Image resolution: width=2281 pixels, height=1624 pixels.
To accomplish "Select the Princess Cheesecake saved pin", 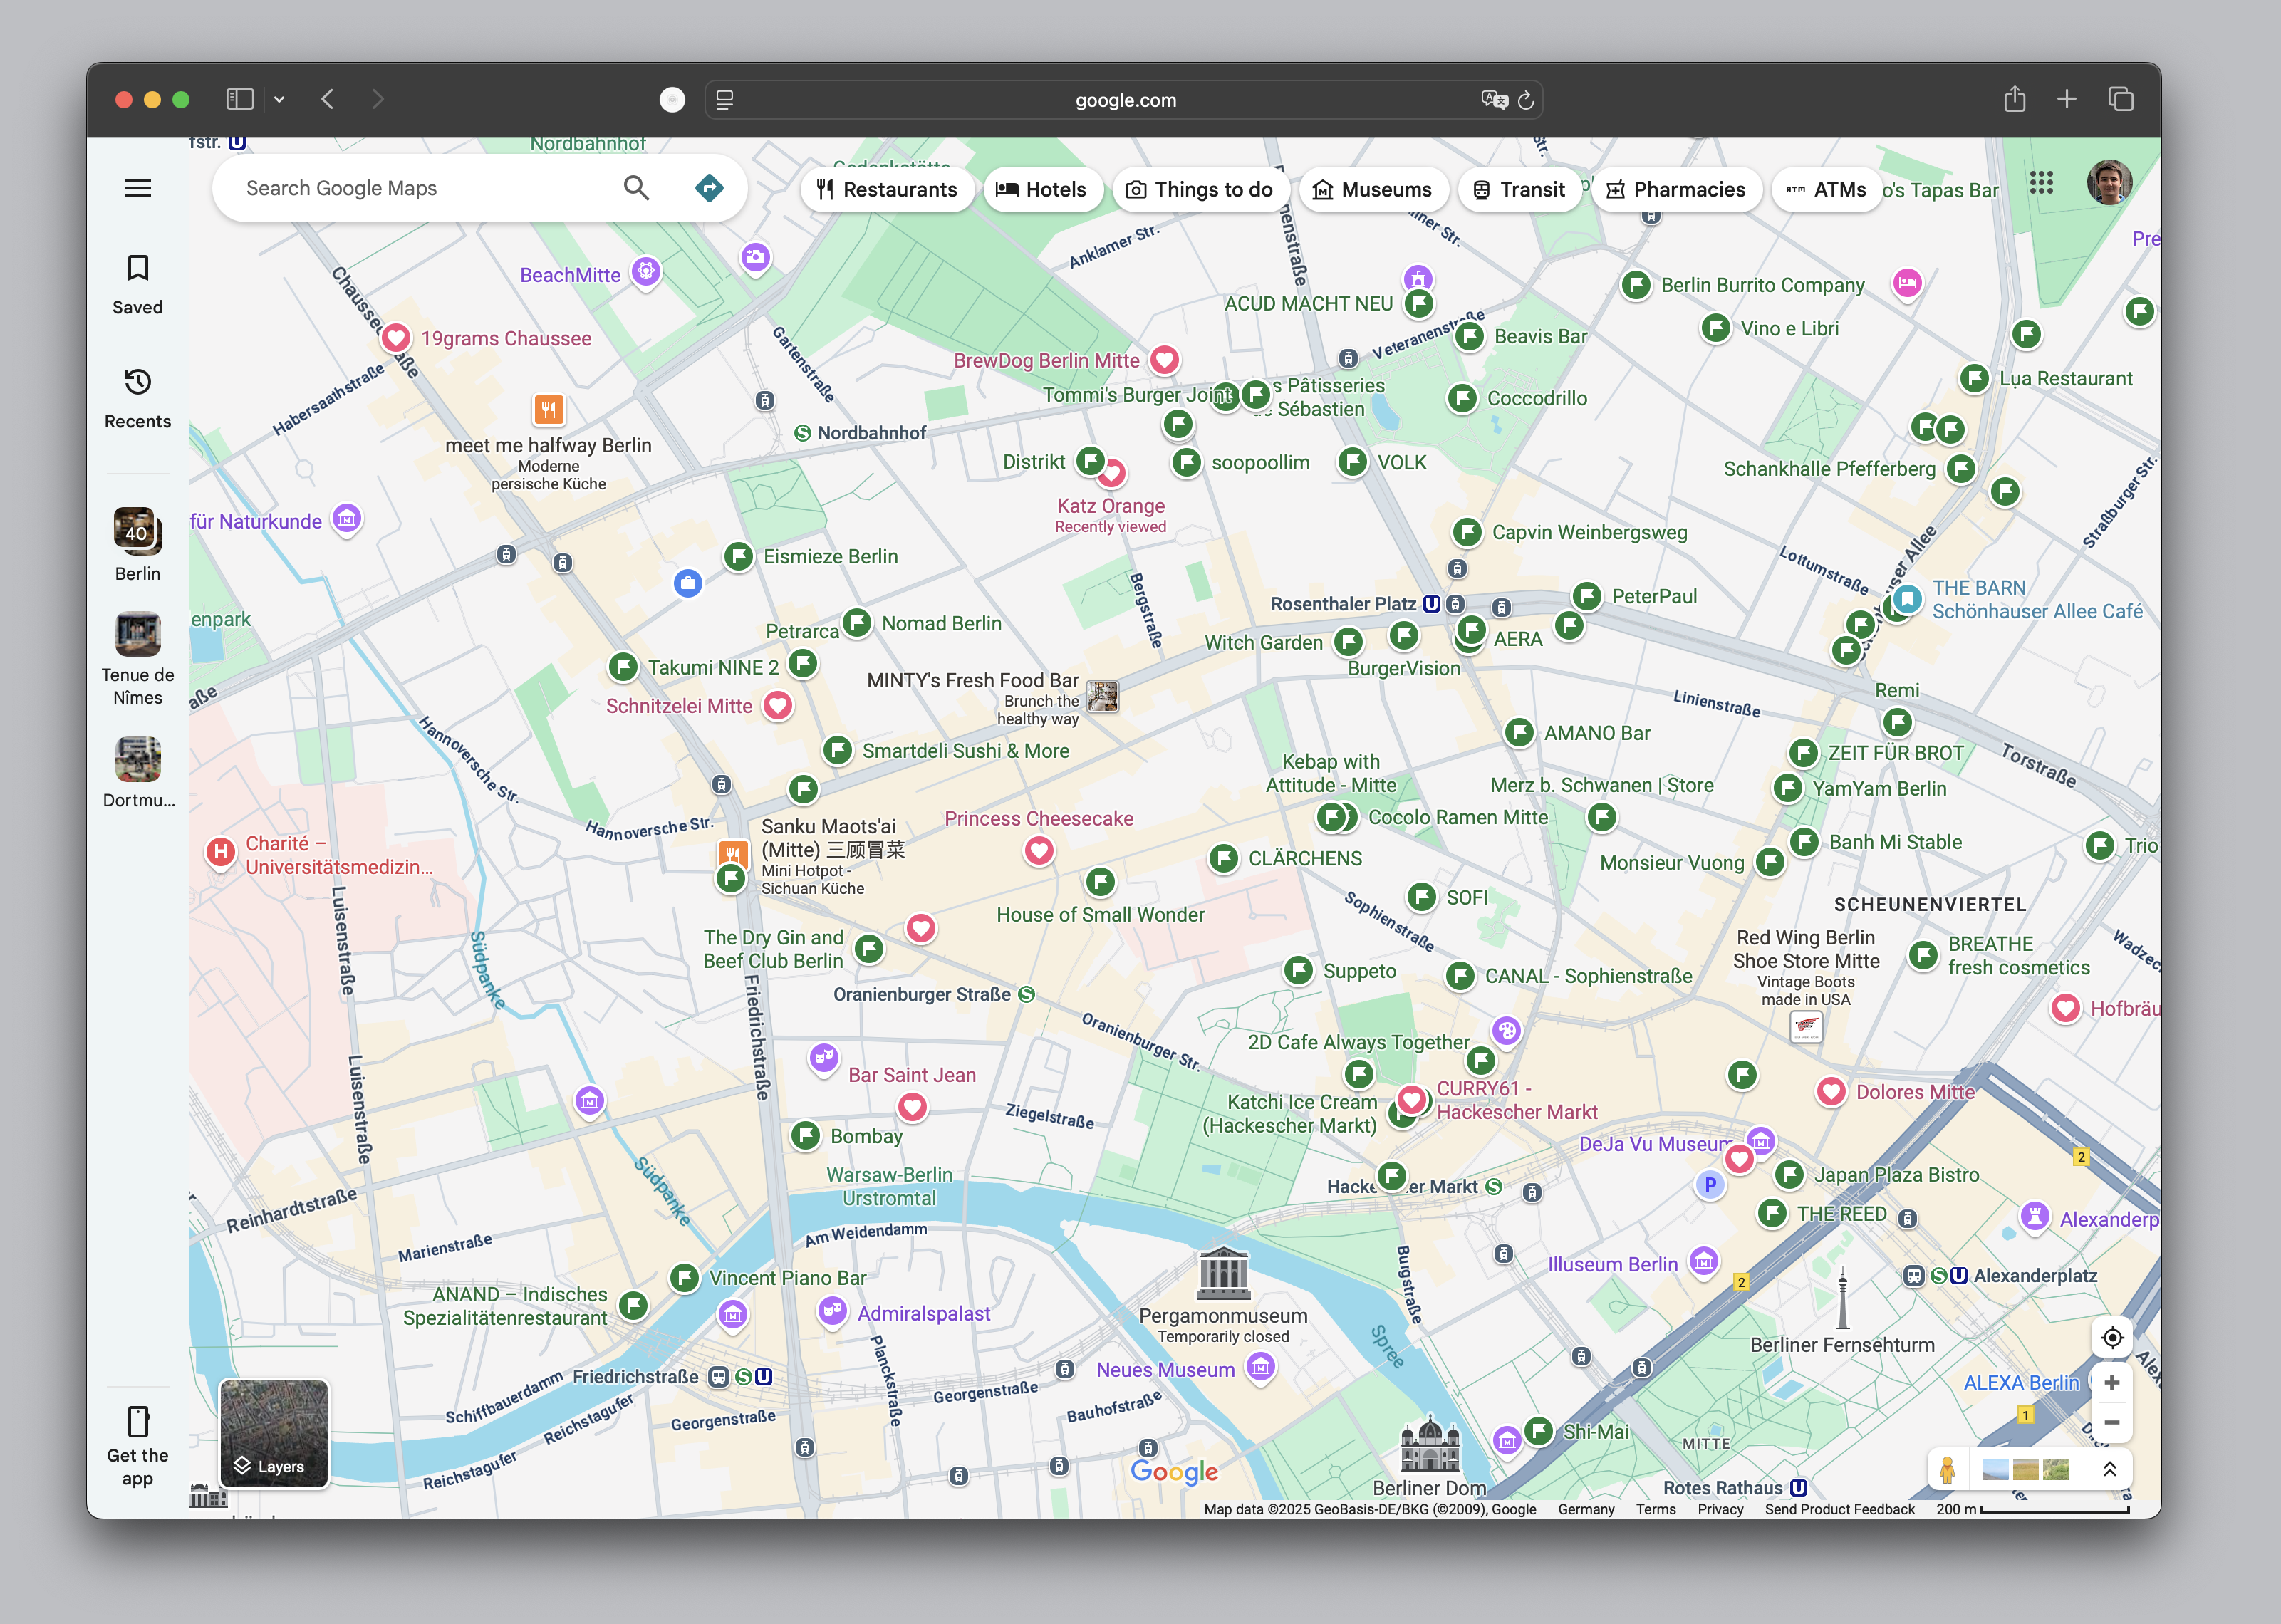I will tap(1039, 851).
